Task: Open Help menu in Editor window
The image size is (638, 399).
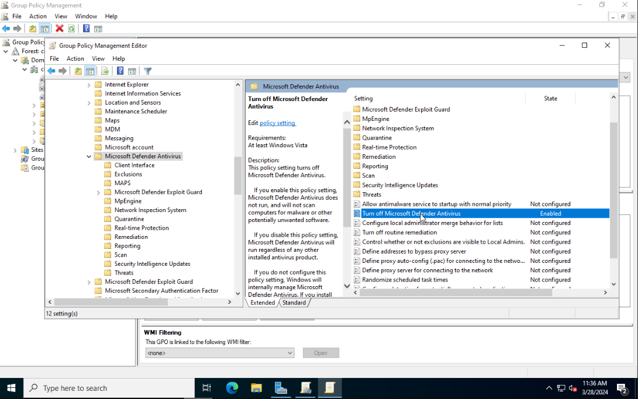Action: (118, 58)
